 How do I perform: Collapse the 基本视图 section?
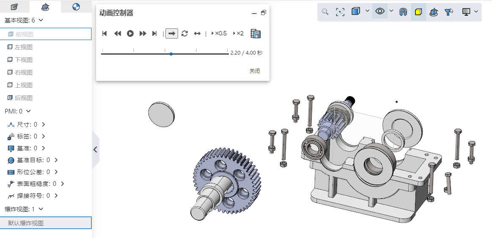coord(41,20)
